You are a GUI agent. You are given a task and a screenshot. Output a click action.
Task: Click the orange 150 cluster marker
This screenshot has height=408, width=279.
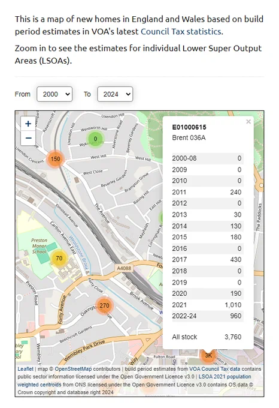[55, 159]
